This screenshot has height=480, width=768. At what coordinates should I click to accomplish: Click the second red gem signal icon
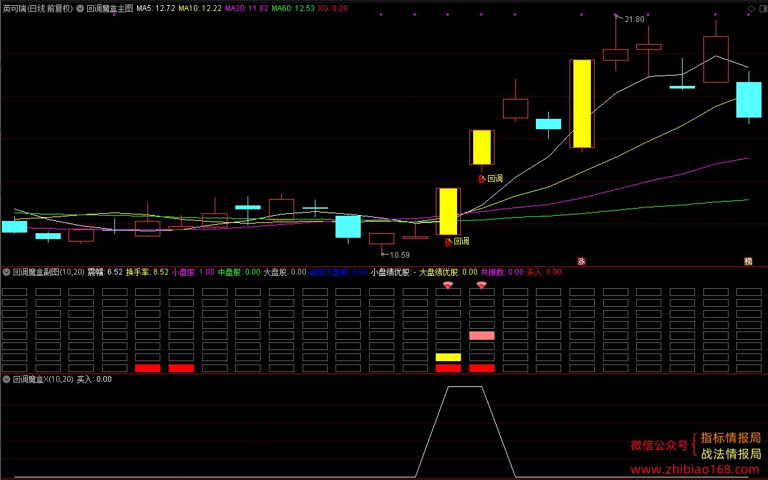pos(482,285)
